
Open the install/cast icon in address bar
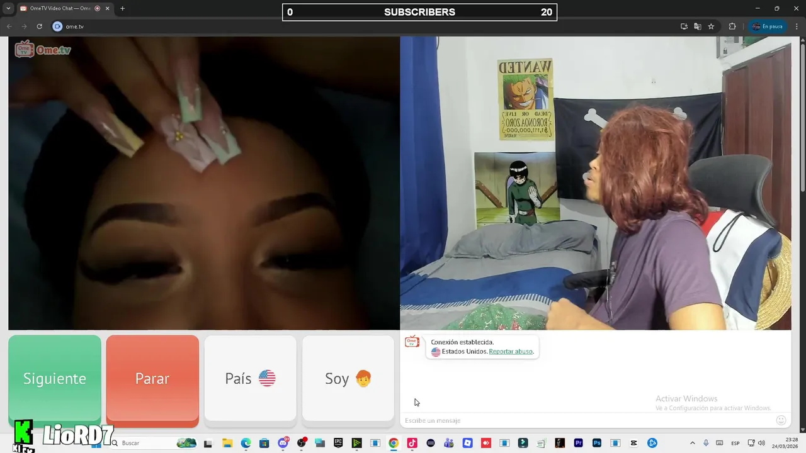pyautogui.click(x=684, y=26)
